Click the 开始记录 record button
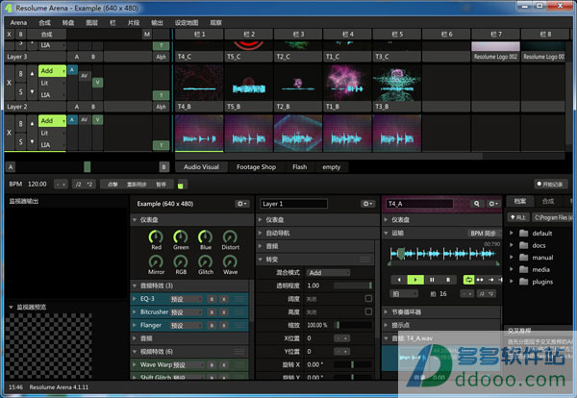This screenshot has height=398, width=577. coord(550,184)
